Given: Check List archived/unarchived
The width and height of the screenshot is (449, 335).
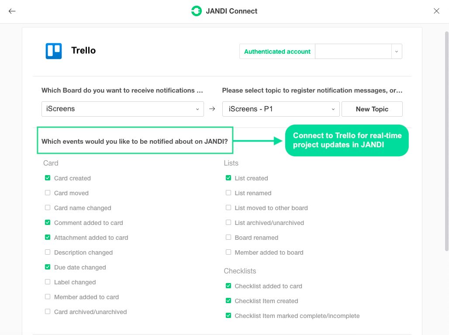Looking at the screenshot, I should point(228,222).
